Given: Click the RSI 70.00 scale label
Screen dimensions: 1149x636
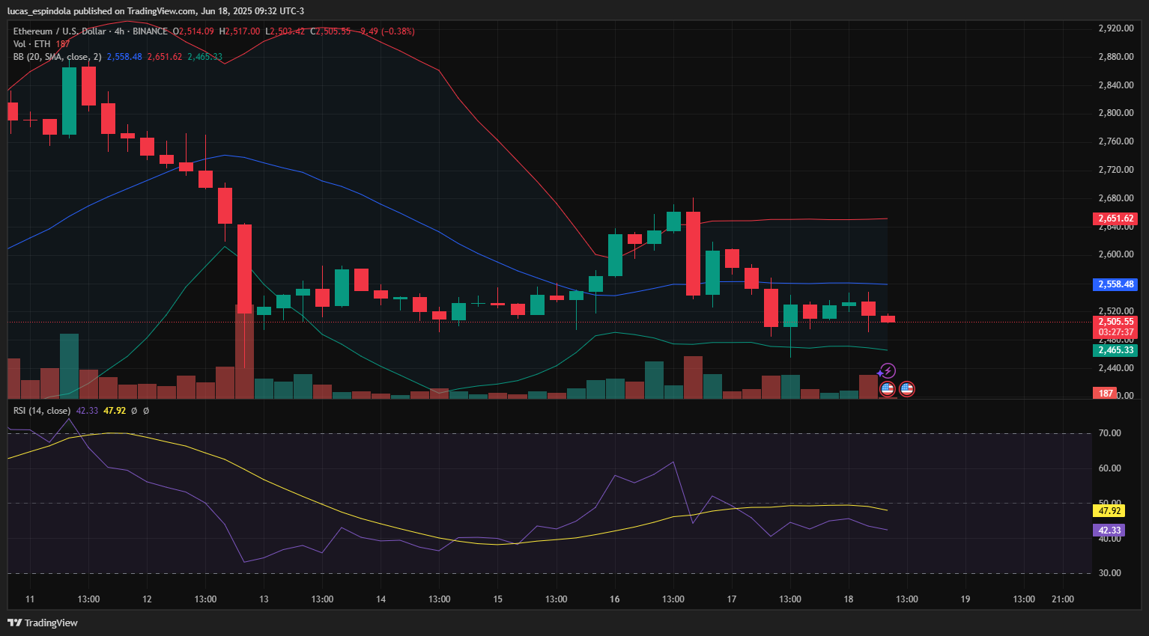Looking at the screenshot, I should [1109, 433].
